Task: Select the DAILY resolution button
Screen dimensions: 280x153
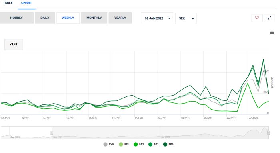Action: tap(45, 18)
